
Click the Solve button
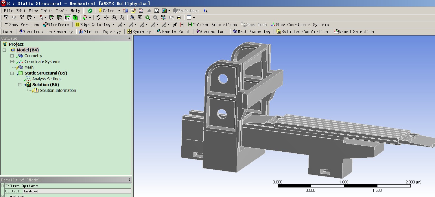pyautogui.click(x=106, y=11)
